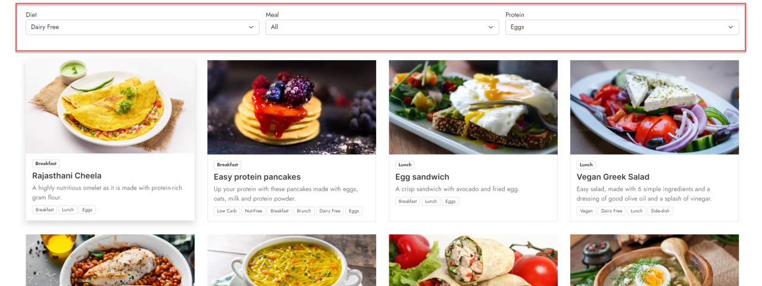This screenshot has width=762, height=286.
Task: Select the Vegan tag on Greek Salad
Action: coord(586,211)
